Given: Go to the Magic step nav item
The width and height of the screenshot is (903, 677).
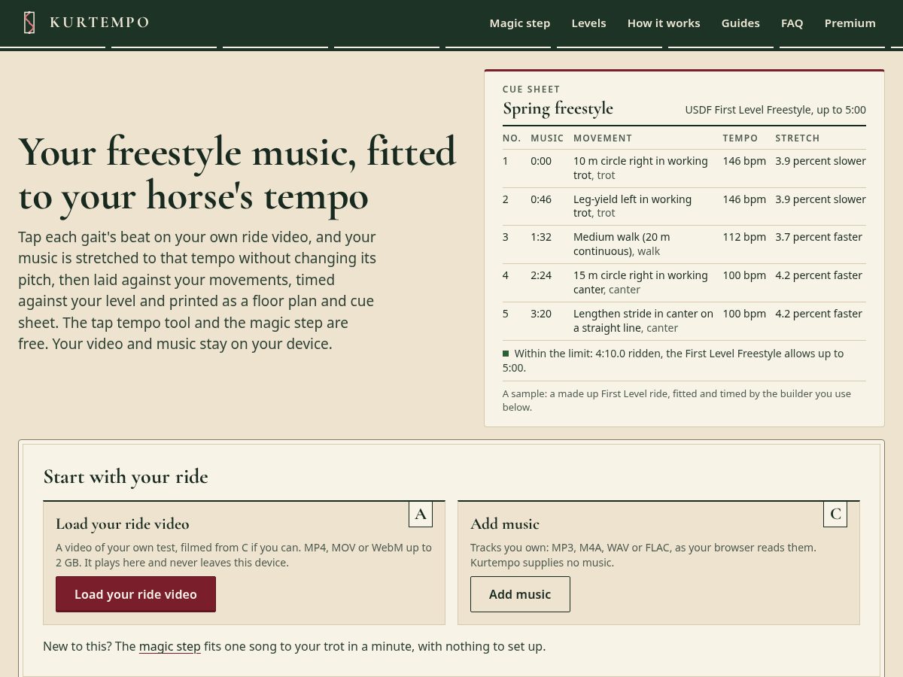Looking at the screenshot, I should (520, 23).
